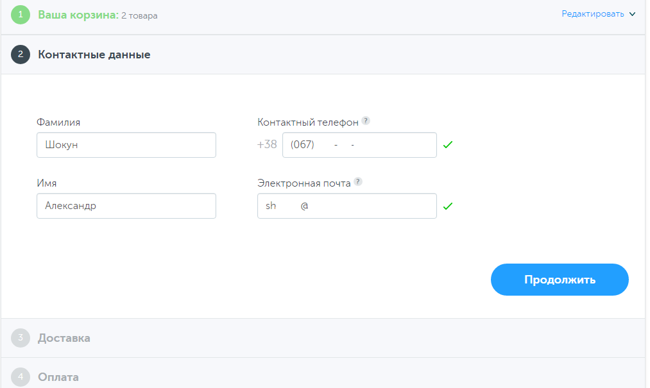Click the step 2 dark circle
The image size is (650, 388).
(x=21, y=55)
